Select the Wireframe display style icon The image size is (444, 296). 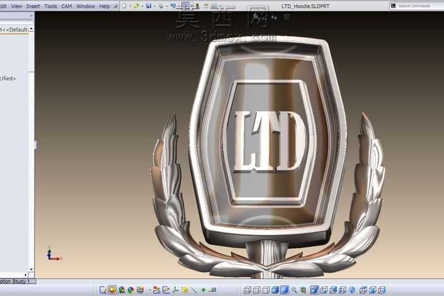coord(247,290)
